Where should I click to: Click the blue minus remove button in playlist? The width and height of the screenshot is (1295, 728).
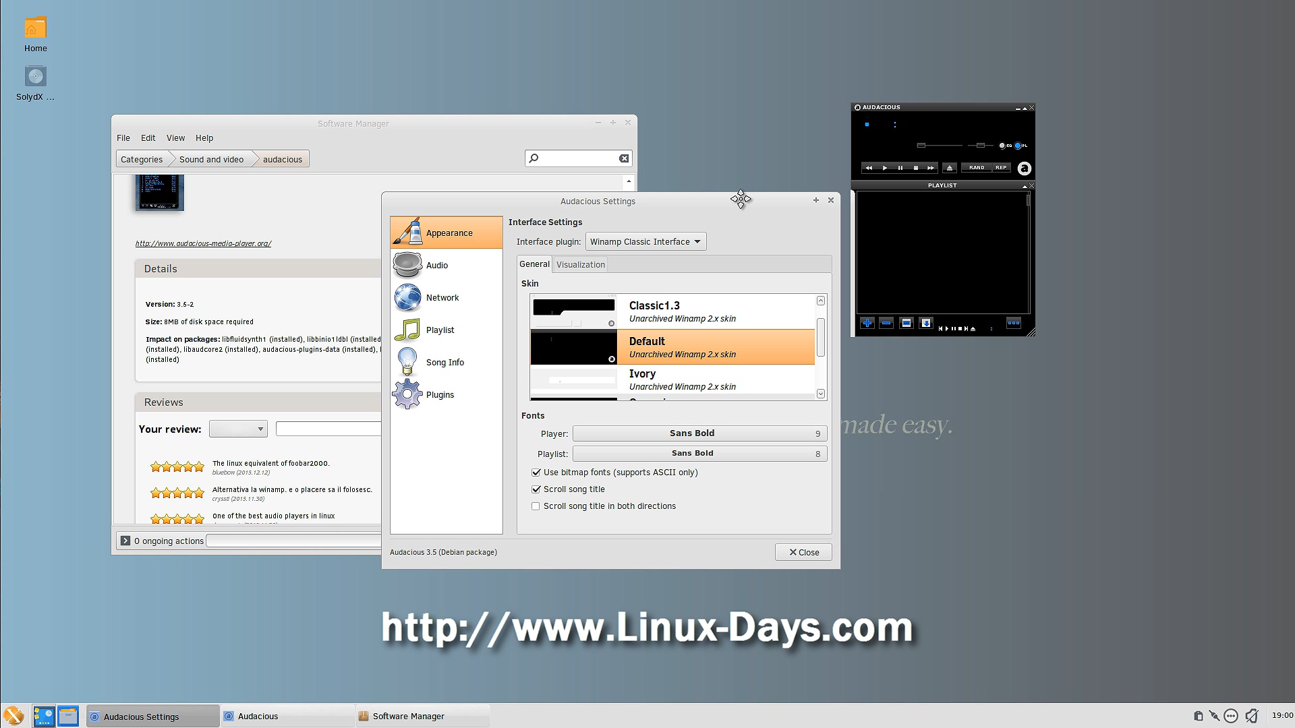[x=886, y=324]
